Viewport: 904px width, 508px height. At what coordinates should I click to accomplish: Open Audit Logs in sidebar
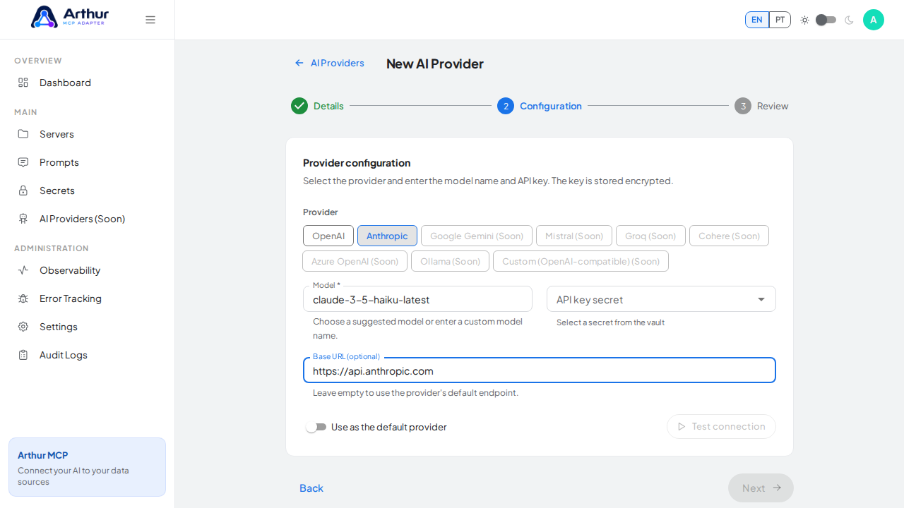coord(88,355)
